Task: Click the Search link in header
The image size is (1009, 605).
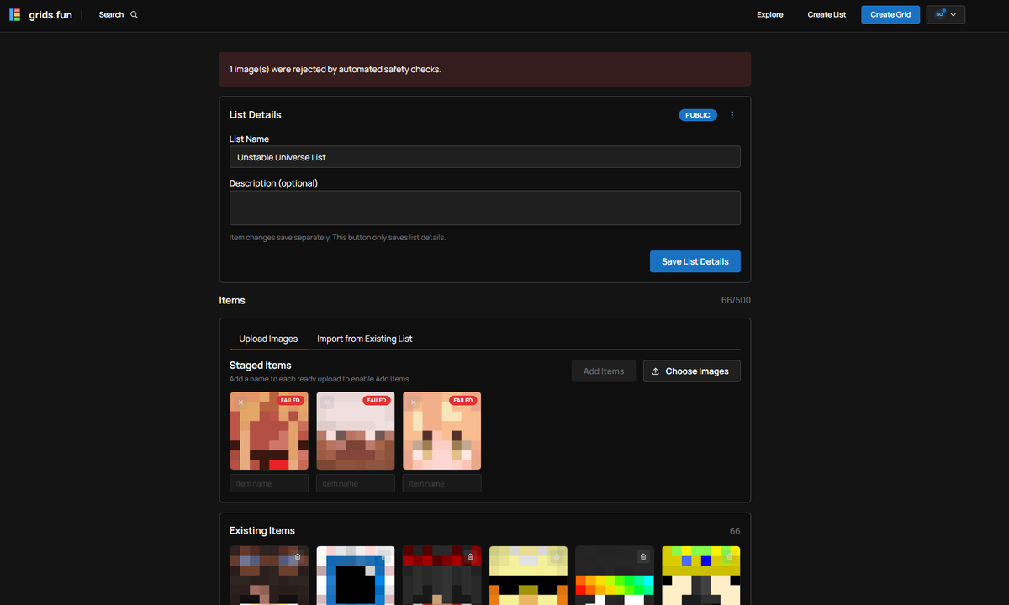Action: (x=111, y=15)
